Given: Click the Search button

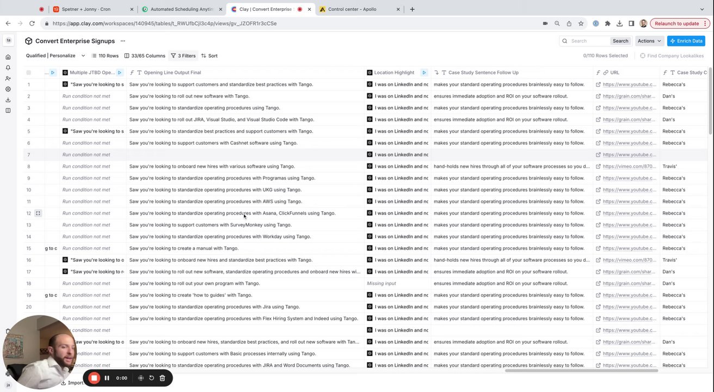Looking at the screenshot, I should (620, 41).
